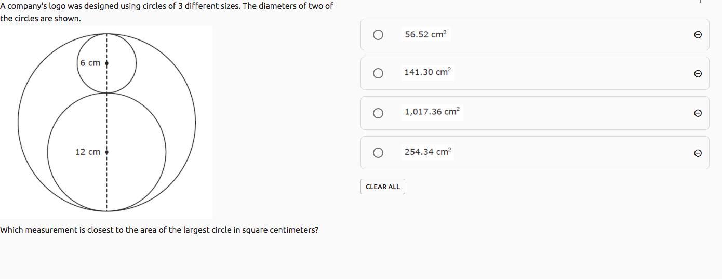Click the 1,017.36 cm² answer text

[432, 112]
